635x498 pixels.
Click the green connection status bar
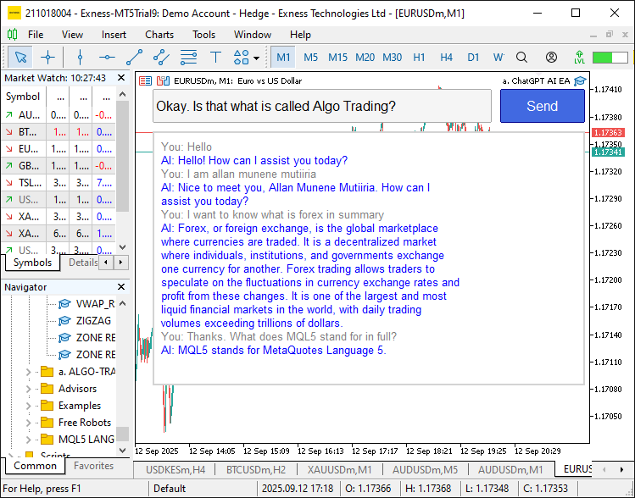point(610,57)
